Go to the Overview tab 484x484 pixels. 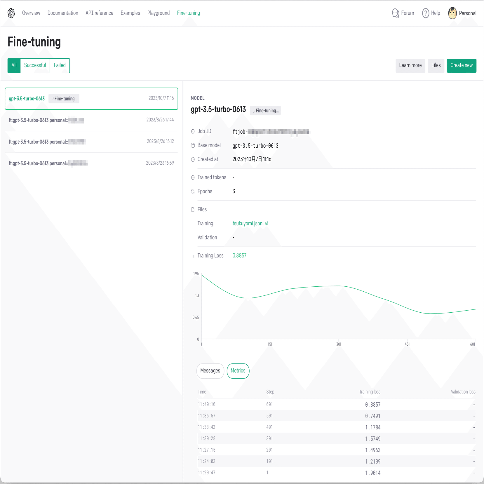click(31, 13)
